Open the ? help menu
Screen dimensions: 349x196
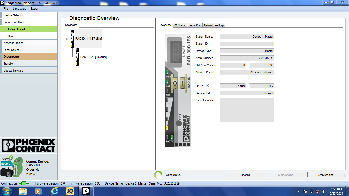click(x=44, y=9)
